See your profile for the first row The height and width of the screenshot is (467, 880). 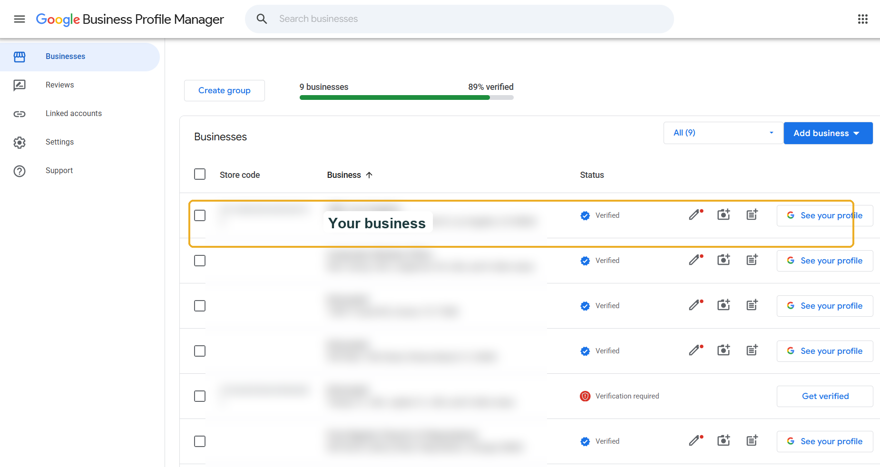tap(825, 215)
